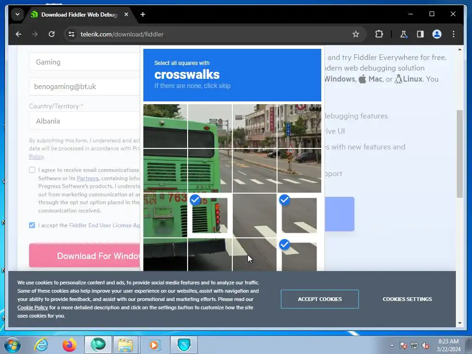Screen dimensions: 472x354
Task: Open Chrome Labs flask icon
Action: [404, 34]
